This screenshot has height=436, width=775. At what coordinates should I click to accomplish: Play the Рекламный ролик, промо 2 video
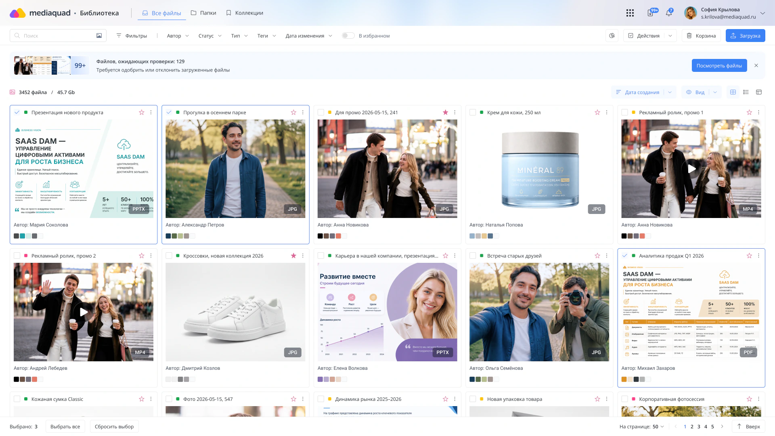pyautogui.click(x=84, y=312)
